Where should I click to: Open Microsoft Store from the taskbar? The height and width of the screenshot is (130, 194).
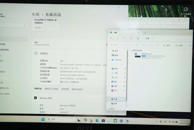coord(103,120)
